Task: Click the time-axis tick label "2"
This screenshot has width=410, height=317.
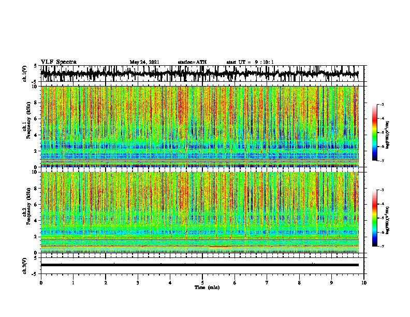Action: point(106,283)
